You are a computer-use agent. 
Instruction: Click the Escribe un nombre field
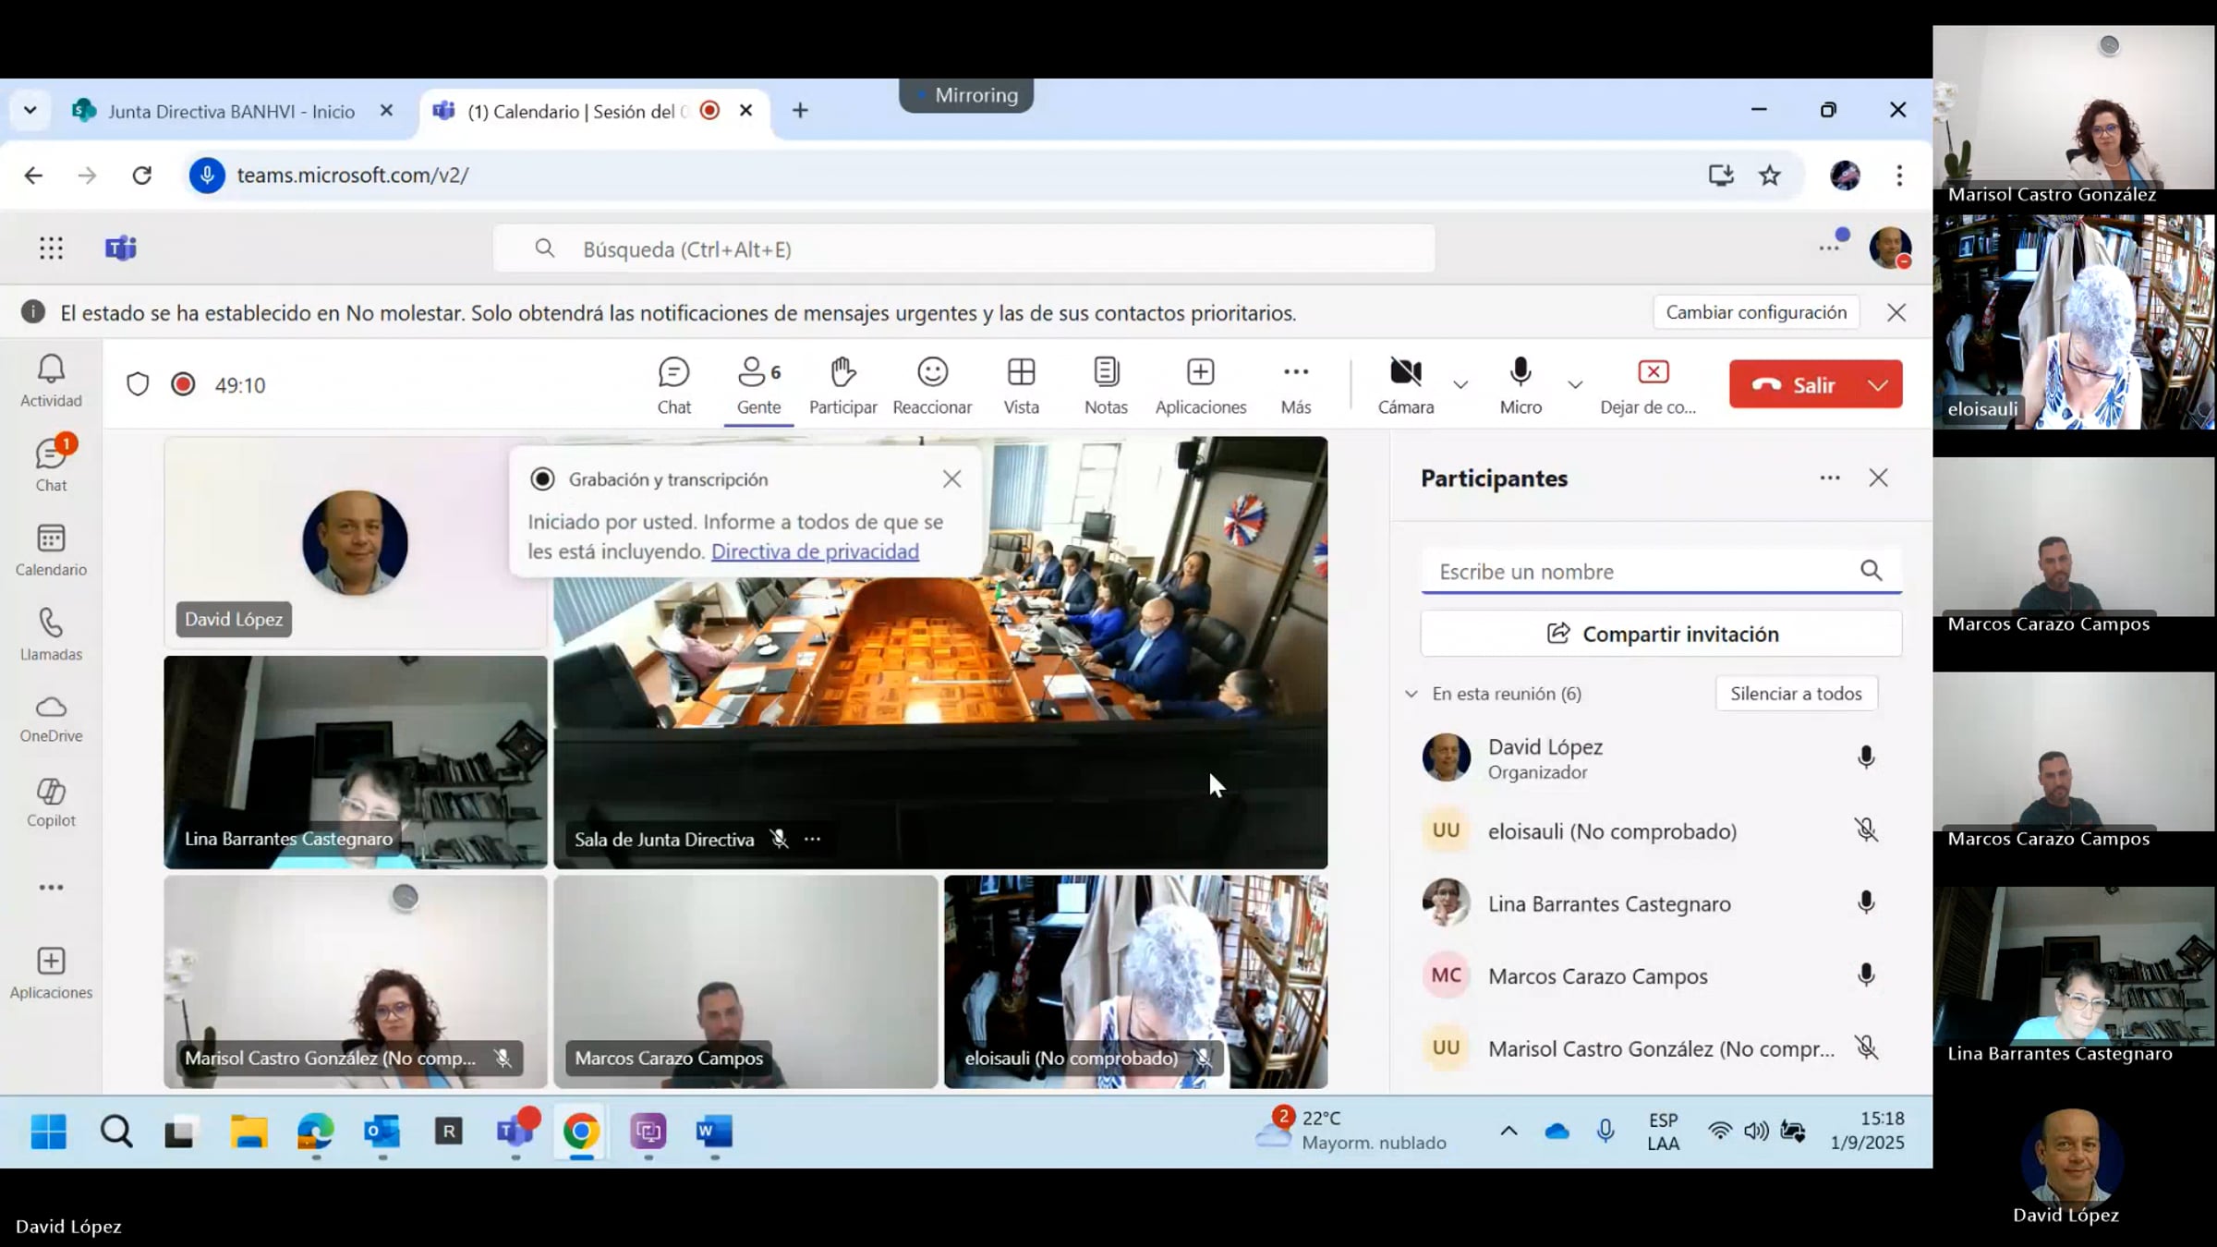[x=1661, y=572]
